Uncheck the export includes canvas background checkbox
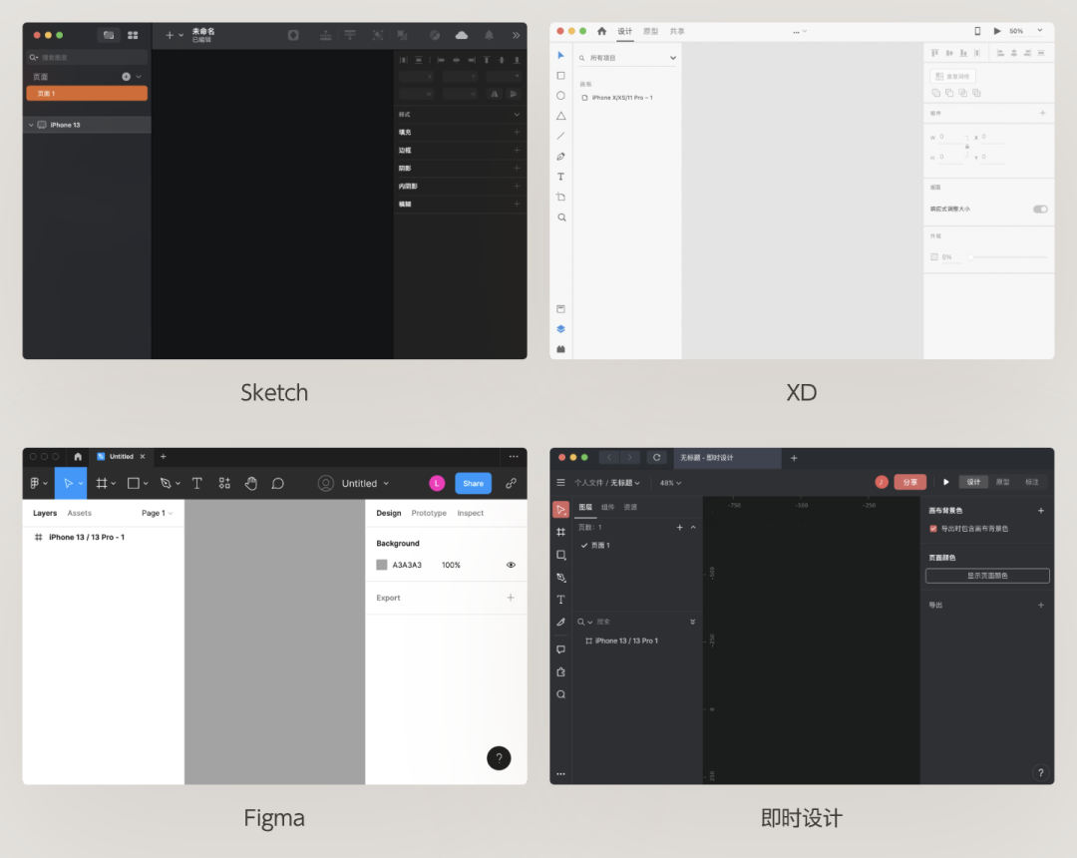This screenshot has width=1077, height=858. click(x=932, y=528)
